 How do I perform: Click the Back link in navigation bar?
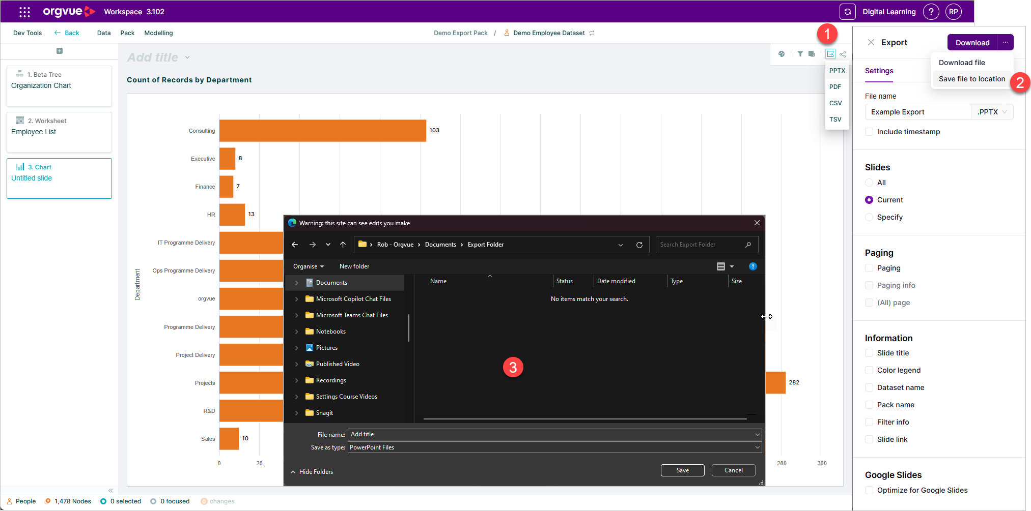[67, 33]
